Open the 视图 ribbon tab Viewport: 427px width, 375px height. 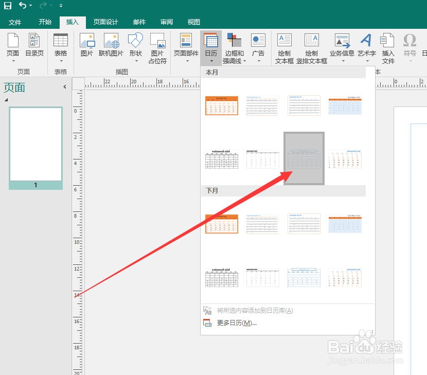[194, 22]
